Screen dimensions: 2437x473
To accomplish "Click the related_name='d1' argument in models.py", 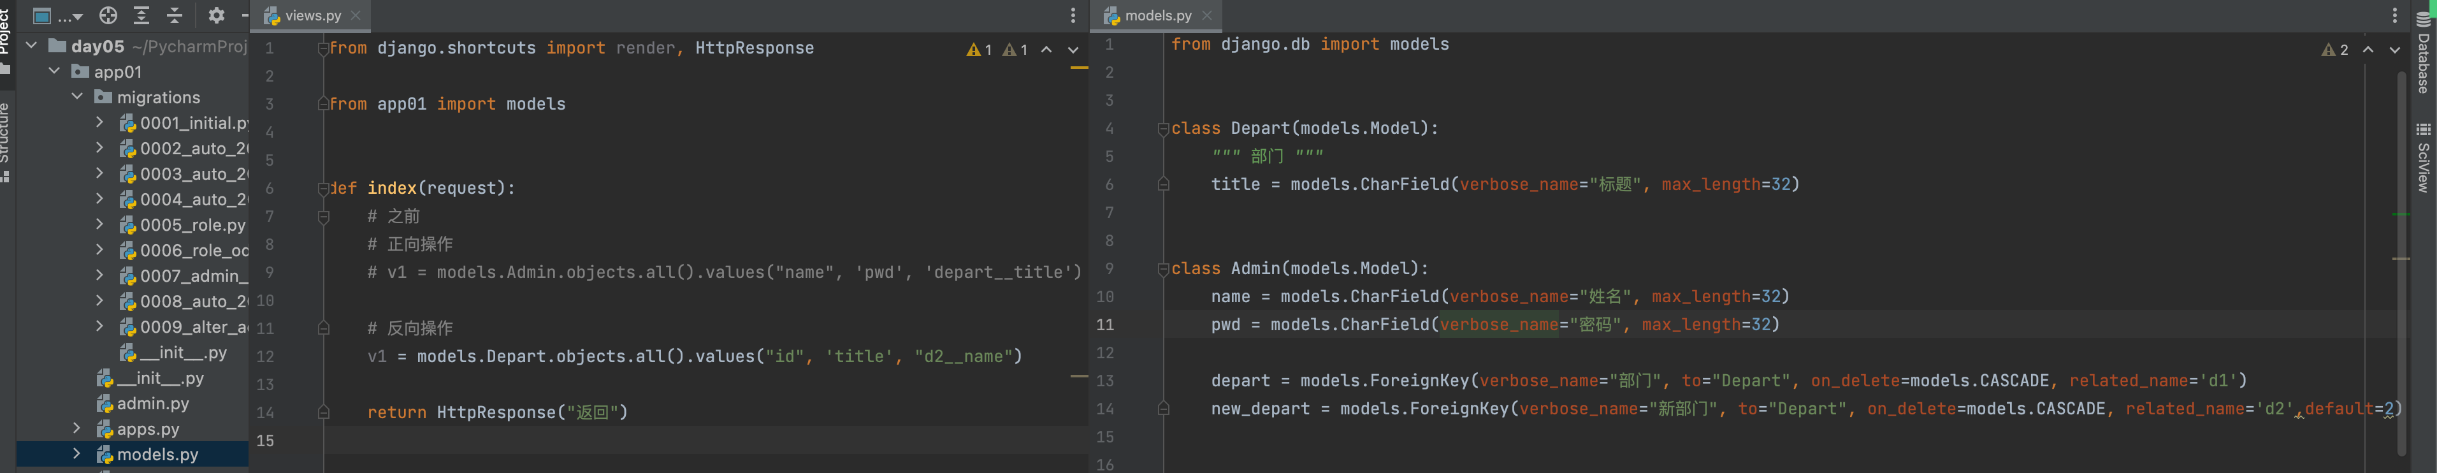I will coord(2152,381).
